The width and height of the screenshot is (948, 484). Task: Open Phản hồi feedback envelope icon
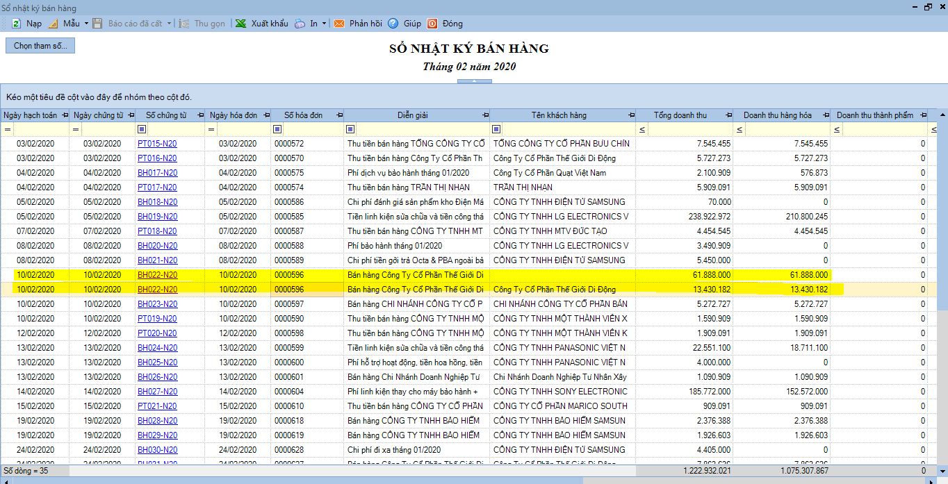pos(339,24)
